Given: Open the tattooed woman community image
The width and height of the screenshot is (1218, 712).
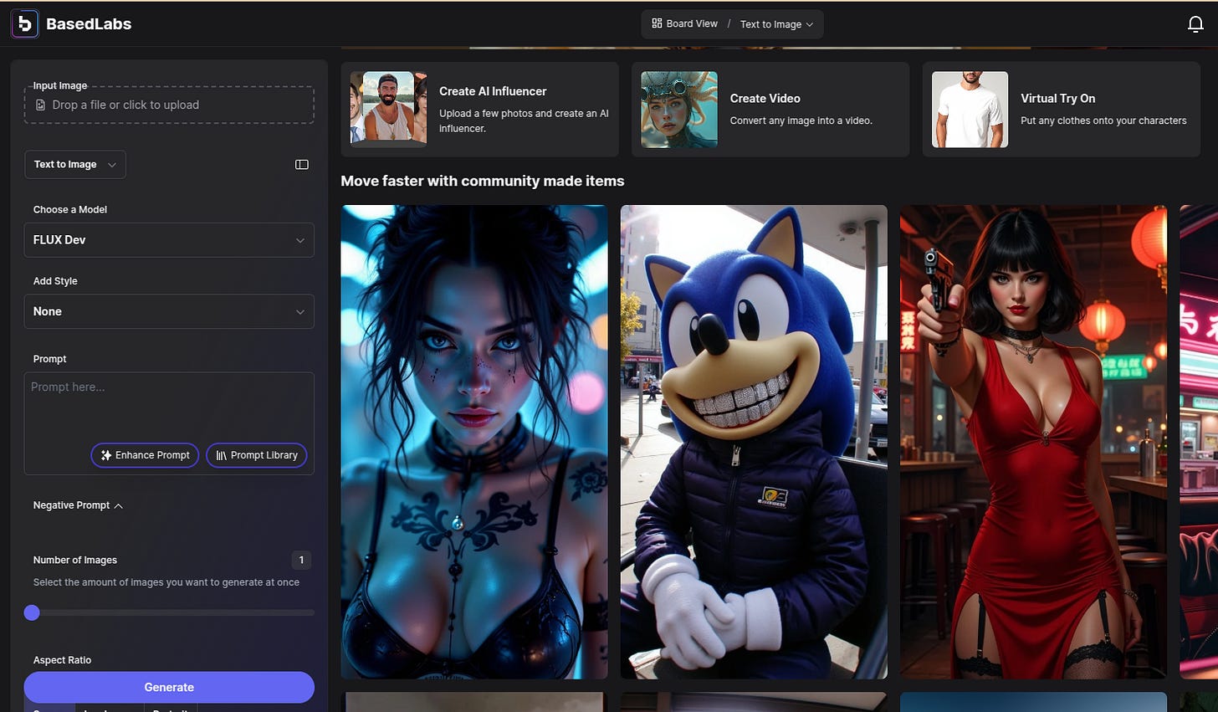Looking at the screenshot, I should point(474,442).
